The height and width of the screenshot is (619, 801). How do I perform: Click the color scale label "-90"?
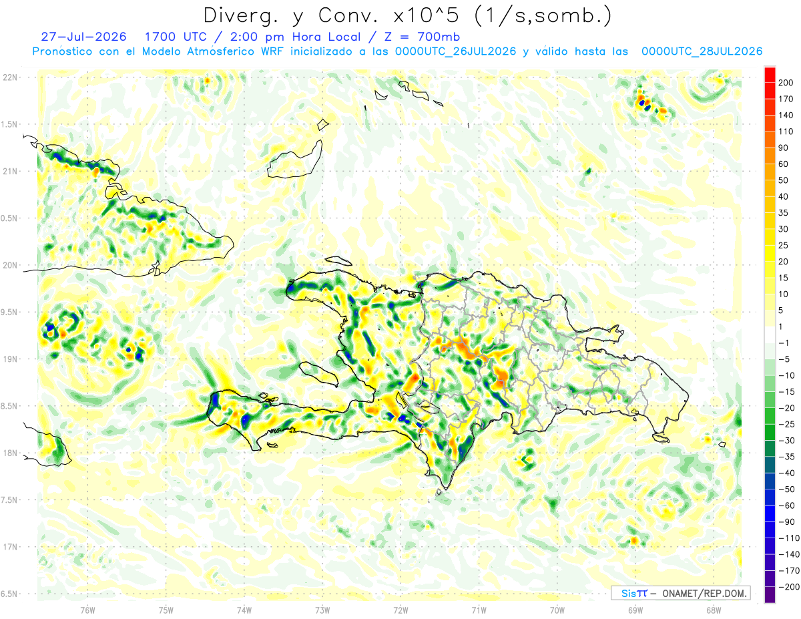[786, 522]
